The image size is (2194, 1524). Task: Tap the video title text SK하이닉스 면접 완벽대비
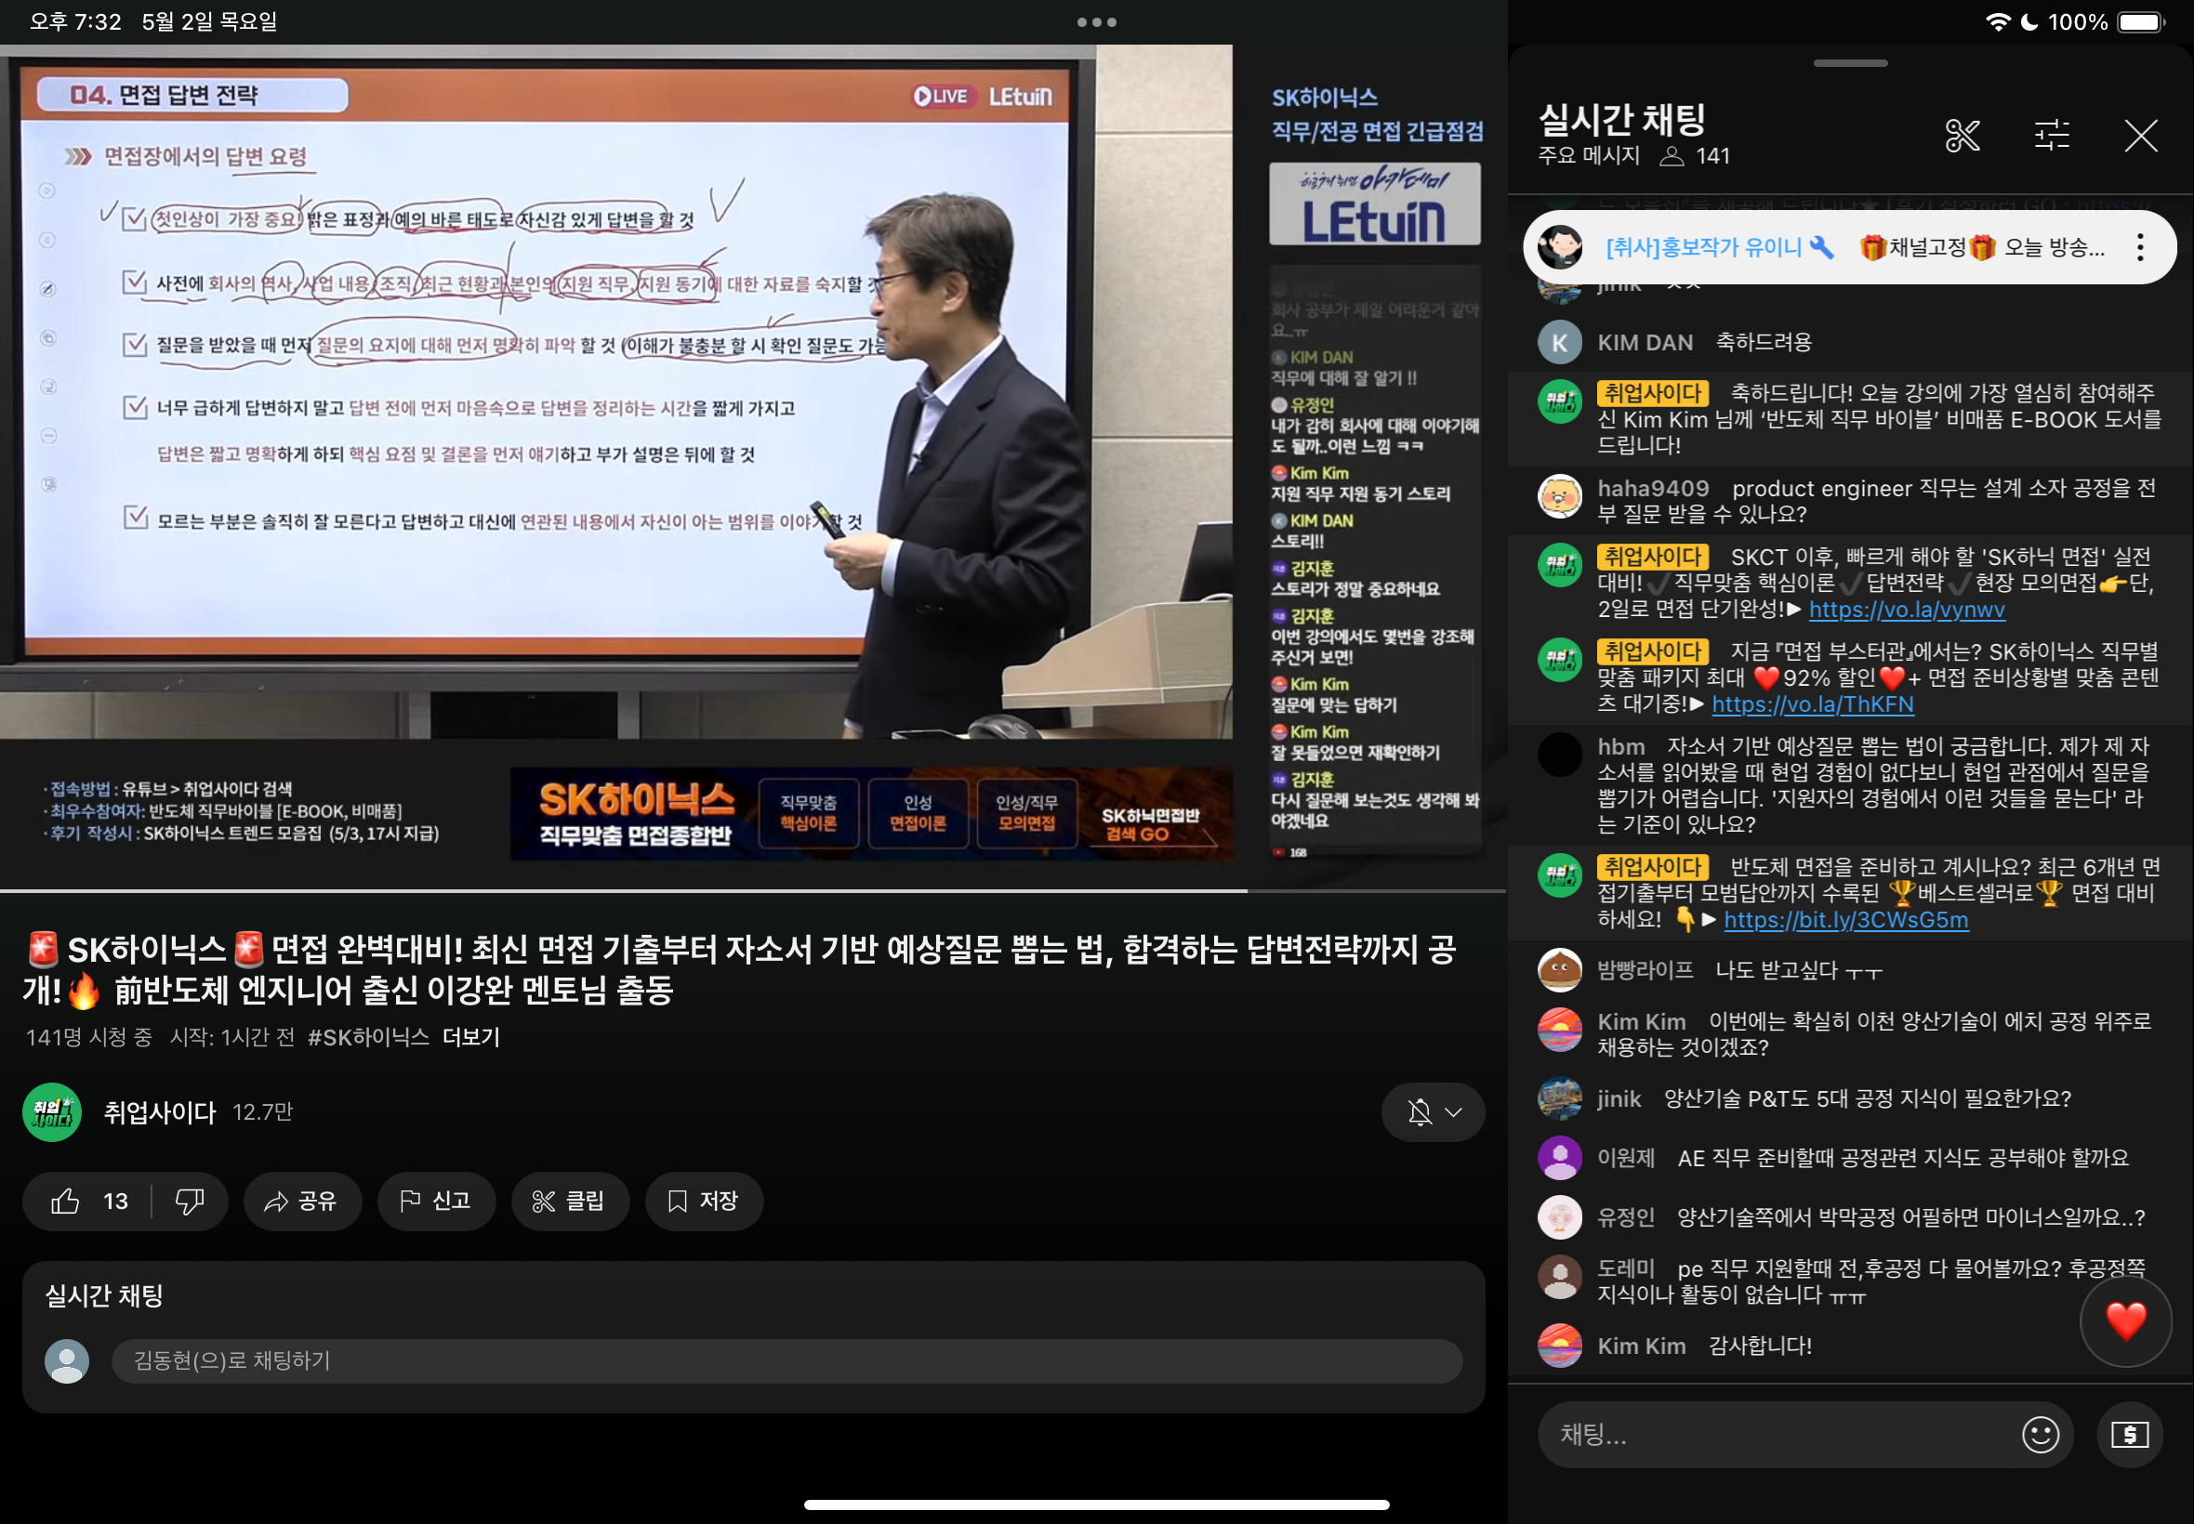pyautogui.click(x=741, y=970)
